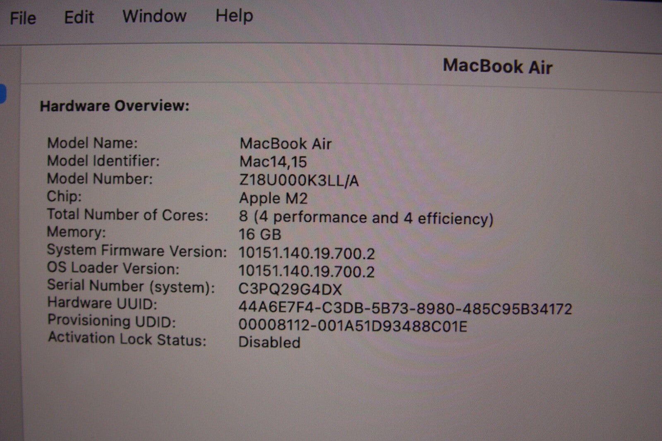The image size is (662, 441).
Task: Click the 16 GB memory value
Action: point(260,235)
